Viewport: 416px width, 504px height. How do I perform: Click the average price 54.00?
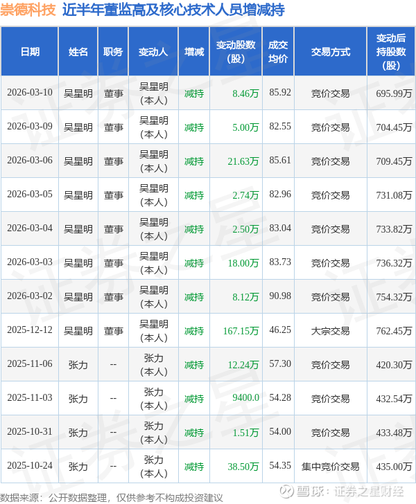click(x=280, y=432)
